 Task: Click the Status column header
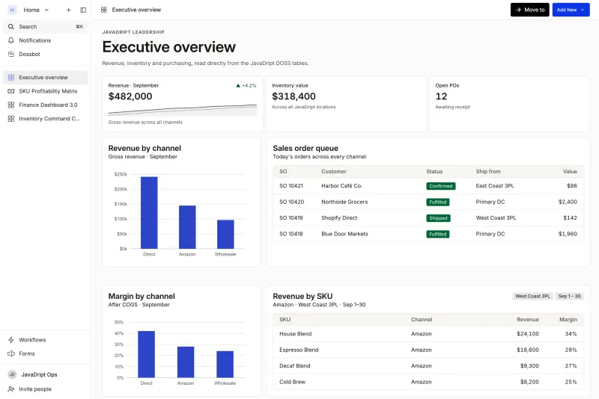434,172
